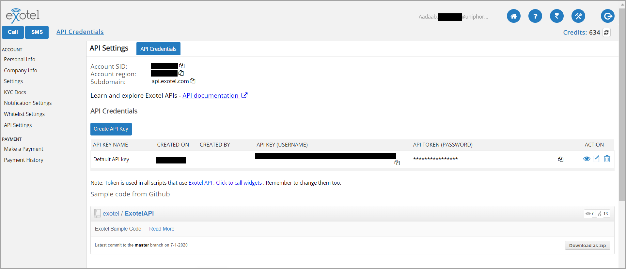Viewport: 626px width, 269px height.
Task: Reveal API token with eye icon
Action: point(587,159)
